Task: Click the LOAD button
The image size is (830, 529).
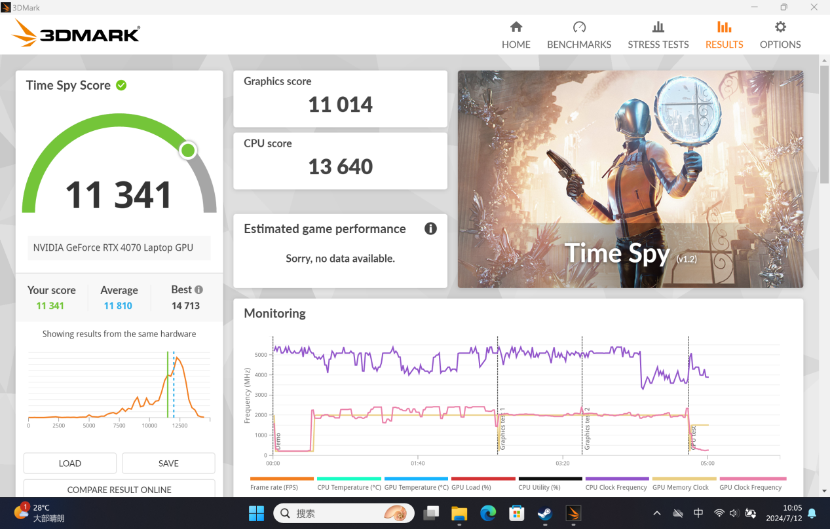Action: tap(70, 463)
